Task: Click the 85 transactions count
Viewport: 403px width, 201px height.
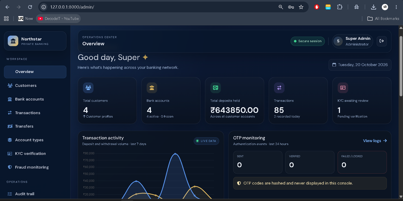Action: tap(279, 110)
